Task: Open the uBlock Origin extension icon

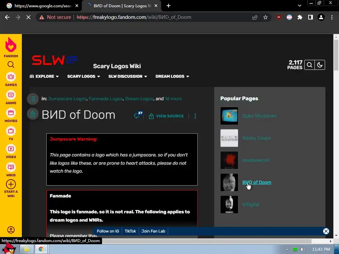Action: 279,17
